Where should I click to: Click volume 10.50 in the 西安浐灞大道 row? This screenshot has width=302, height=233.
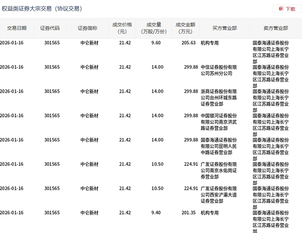coord(157,188)
